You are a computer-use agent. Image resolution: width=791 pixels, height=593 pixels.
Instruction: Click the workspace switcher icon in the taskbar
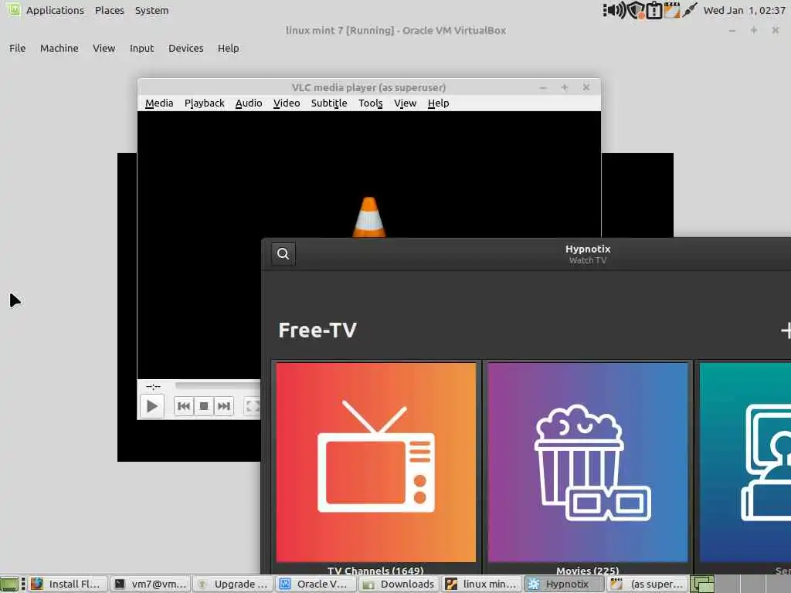(702, 584)
